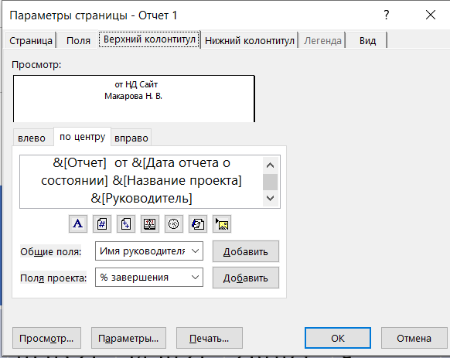Open the font formatting icon (A)

(78, 223)
